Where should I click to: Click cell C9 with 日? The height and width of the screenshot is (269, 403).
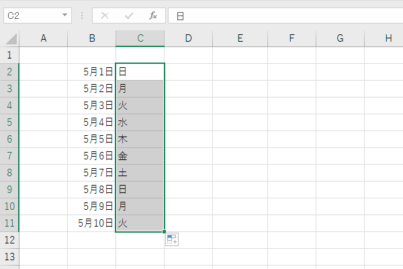[140, 190]
